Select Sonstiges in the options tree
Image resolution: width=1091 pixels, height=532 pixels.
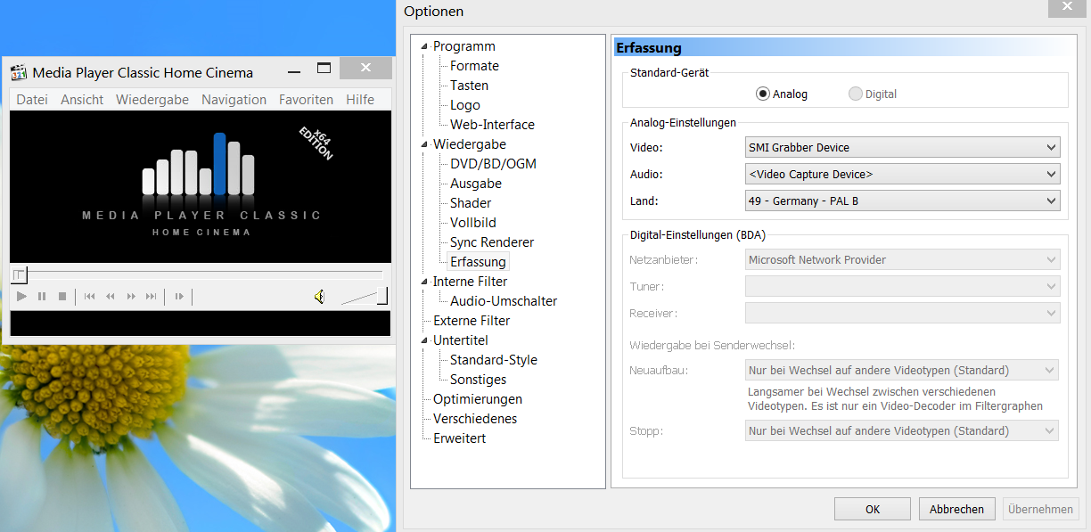(478, 380)
